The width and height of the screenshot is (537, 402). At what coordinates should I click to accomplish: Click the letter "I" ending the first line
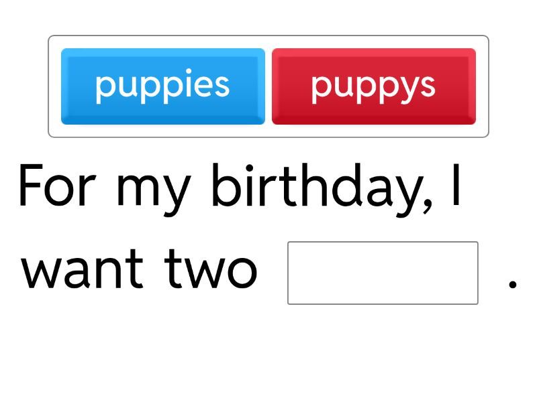(x=456, y=184)
